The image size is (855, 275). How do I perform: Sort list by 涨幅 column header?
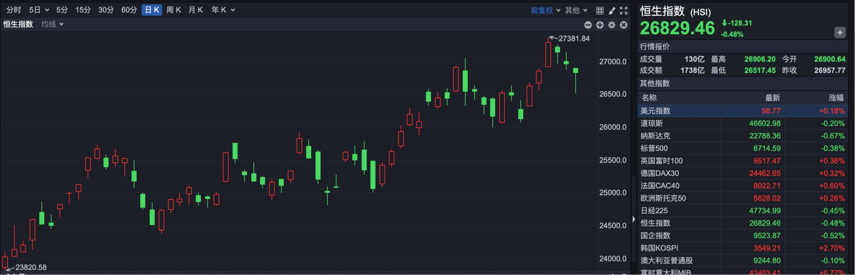point(836,97)
